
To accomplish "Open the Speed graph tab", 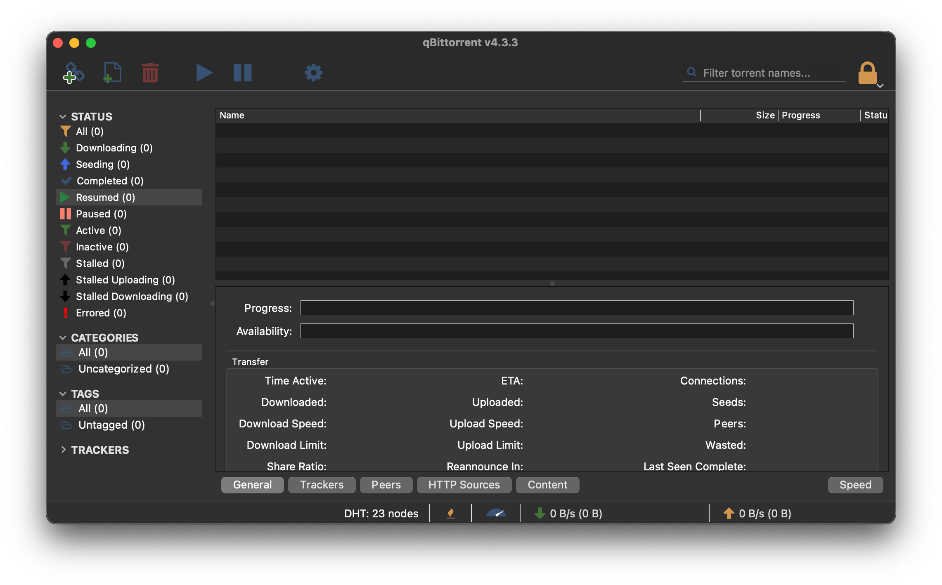I will tap(855, 485).
